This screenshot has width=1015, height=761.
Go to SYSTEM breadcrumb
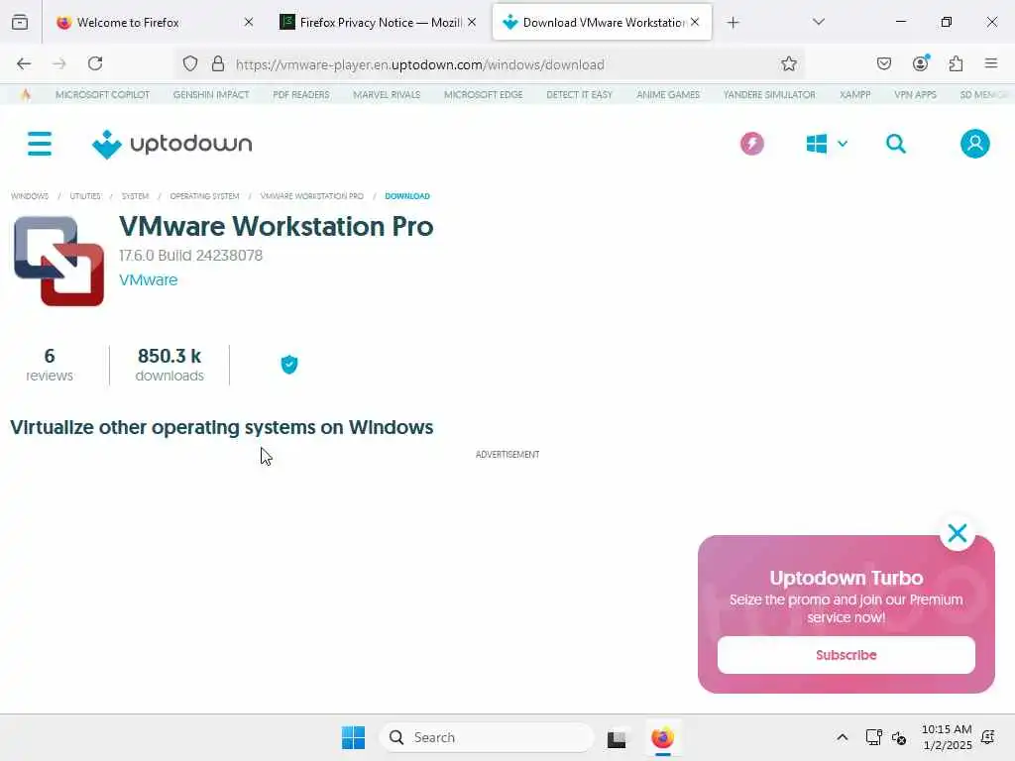(135, 196)
